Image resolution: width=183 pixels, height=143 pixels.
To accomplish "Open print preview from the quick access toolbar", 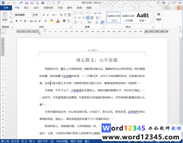I will point(37,3).
